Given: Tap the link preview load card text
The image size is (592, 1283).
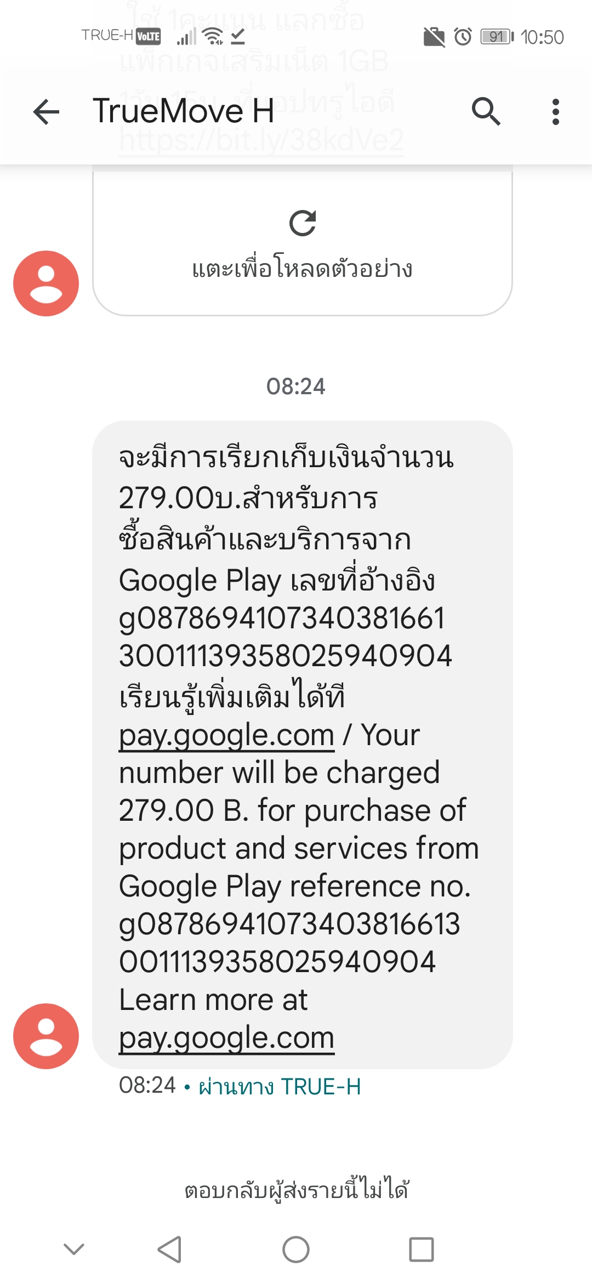Looking at the screenshot, I should click(302, 269).
